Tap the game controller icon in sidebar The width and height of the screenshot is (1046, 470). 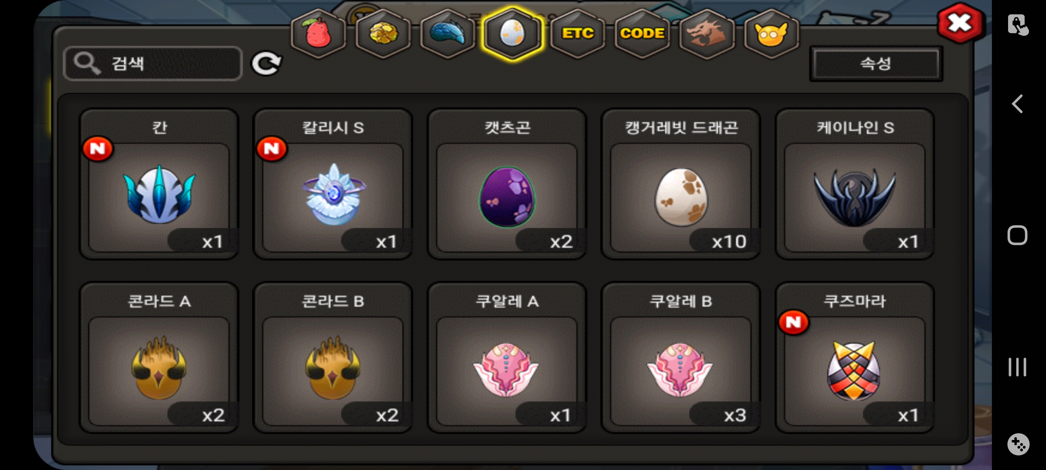pos(1018,444)
